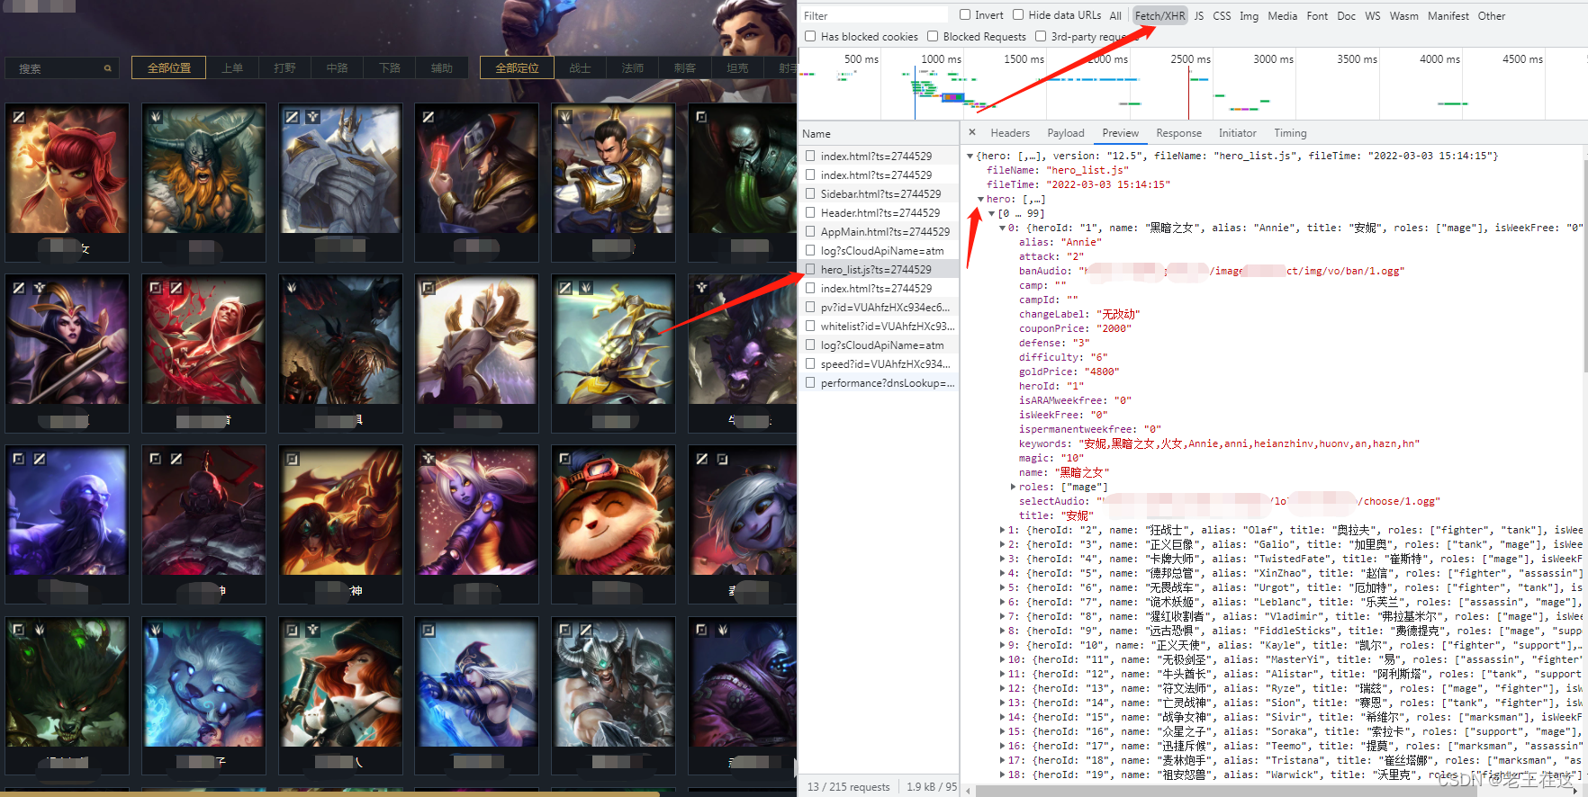Collapse the [0 … 99] range node
1588x797 pixels.
992,213
